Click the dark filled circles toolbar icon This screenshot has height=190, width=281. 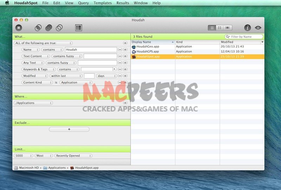pyautogui.click(x=48, y=28)
